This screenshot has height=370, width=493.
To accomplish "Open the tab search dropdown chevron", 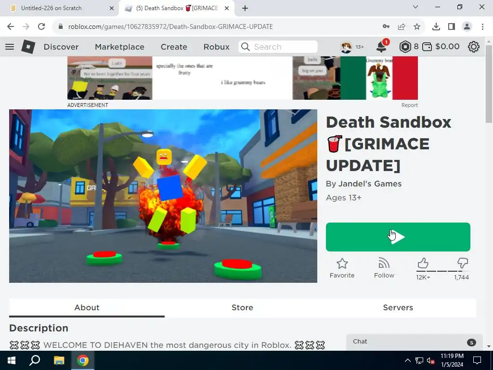I will 415,7.
